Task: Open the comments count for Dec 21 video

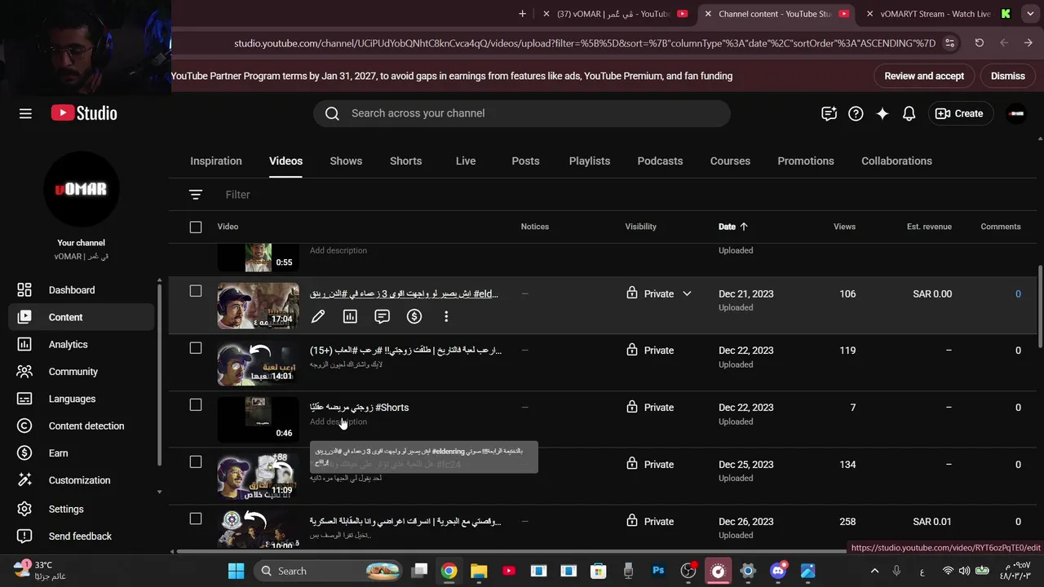Action: (x=1018, y=293)
